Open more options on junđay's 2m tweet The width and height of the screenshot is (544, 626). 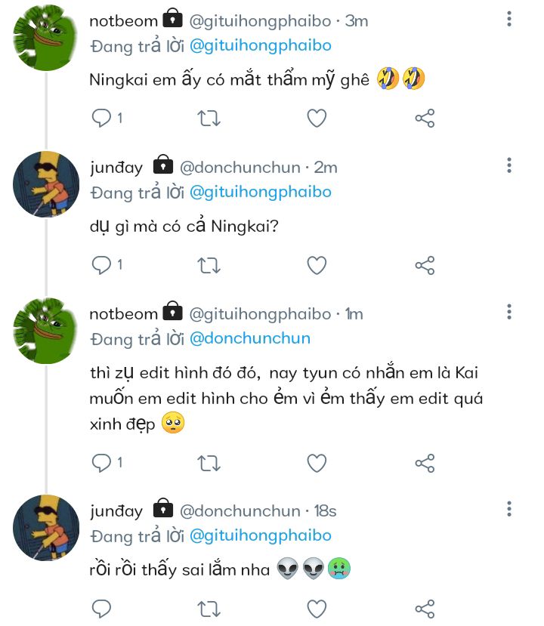pos(509,165)
